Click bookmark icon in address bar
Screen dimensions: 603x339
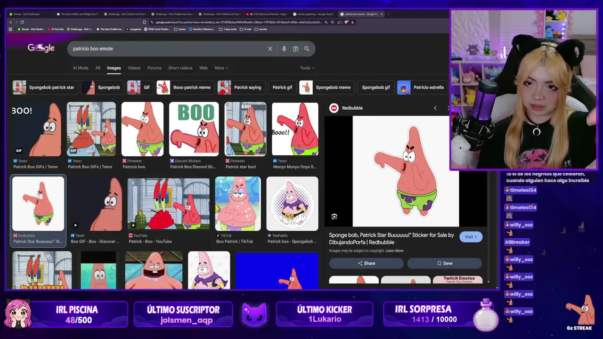(x=144, y=22)
